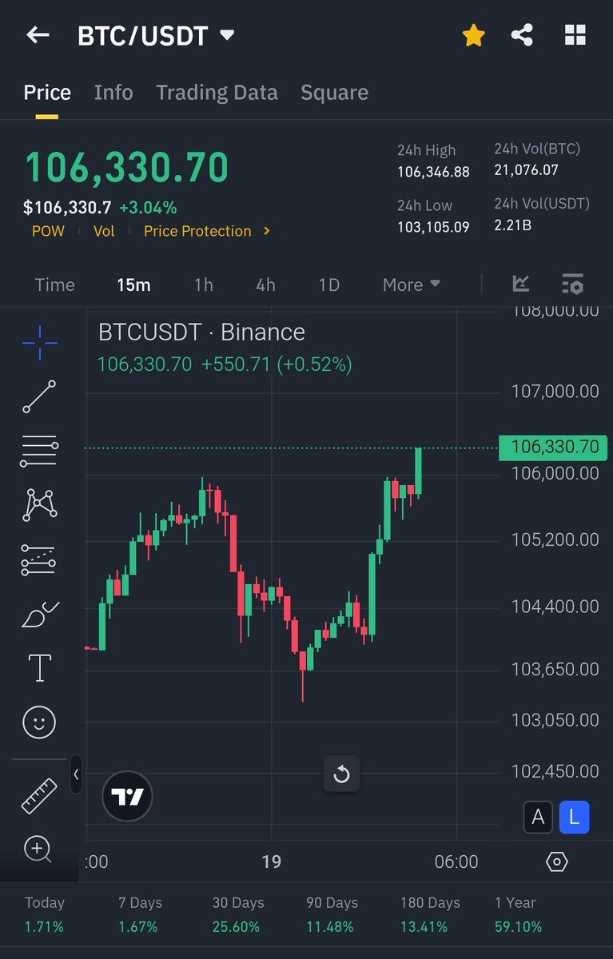
Task: Open the chart settings list icon
Action: click(x=572, y=284)
